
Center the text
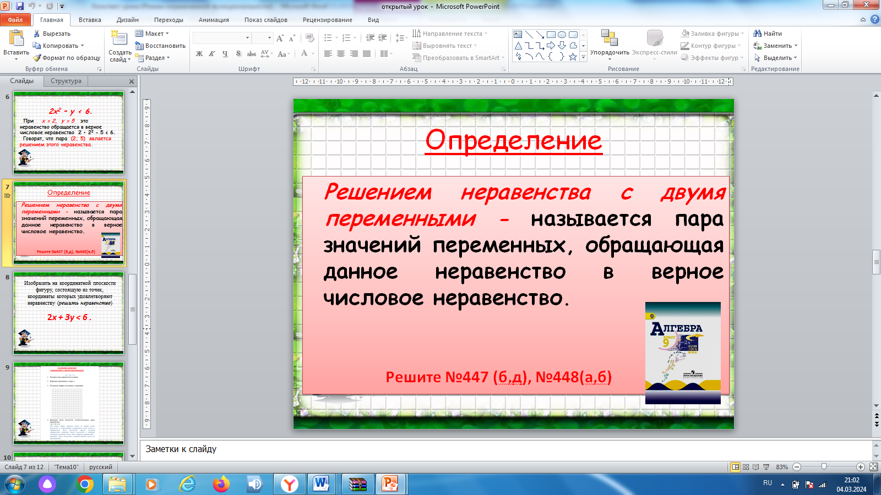[x=341, y=53]
